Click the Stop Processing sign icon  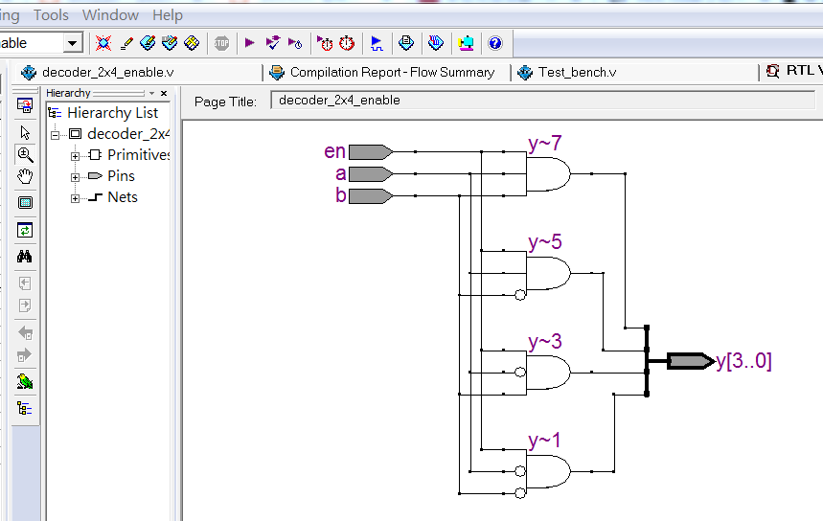point(221,43)
